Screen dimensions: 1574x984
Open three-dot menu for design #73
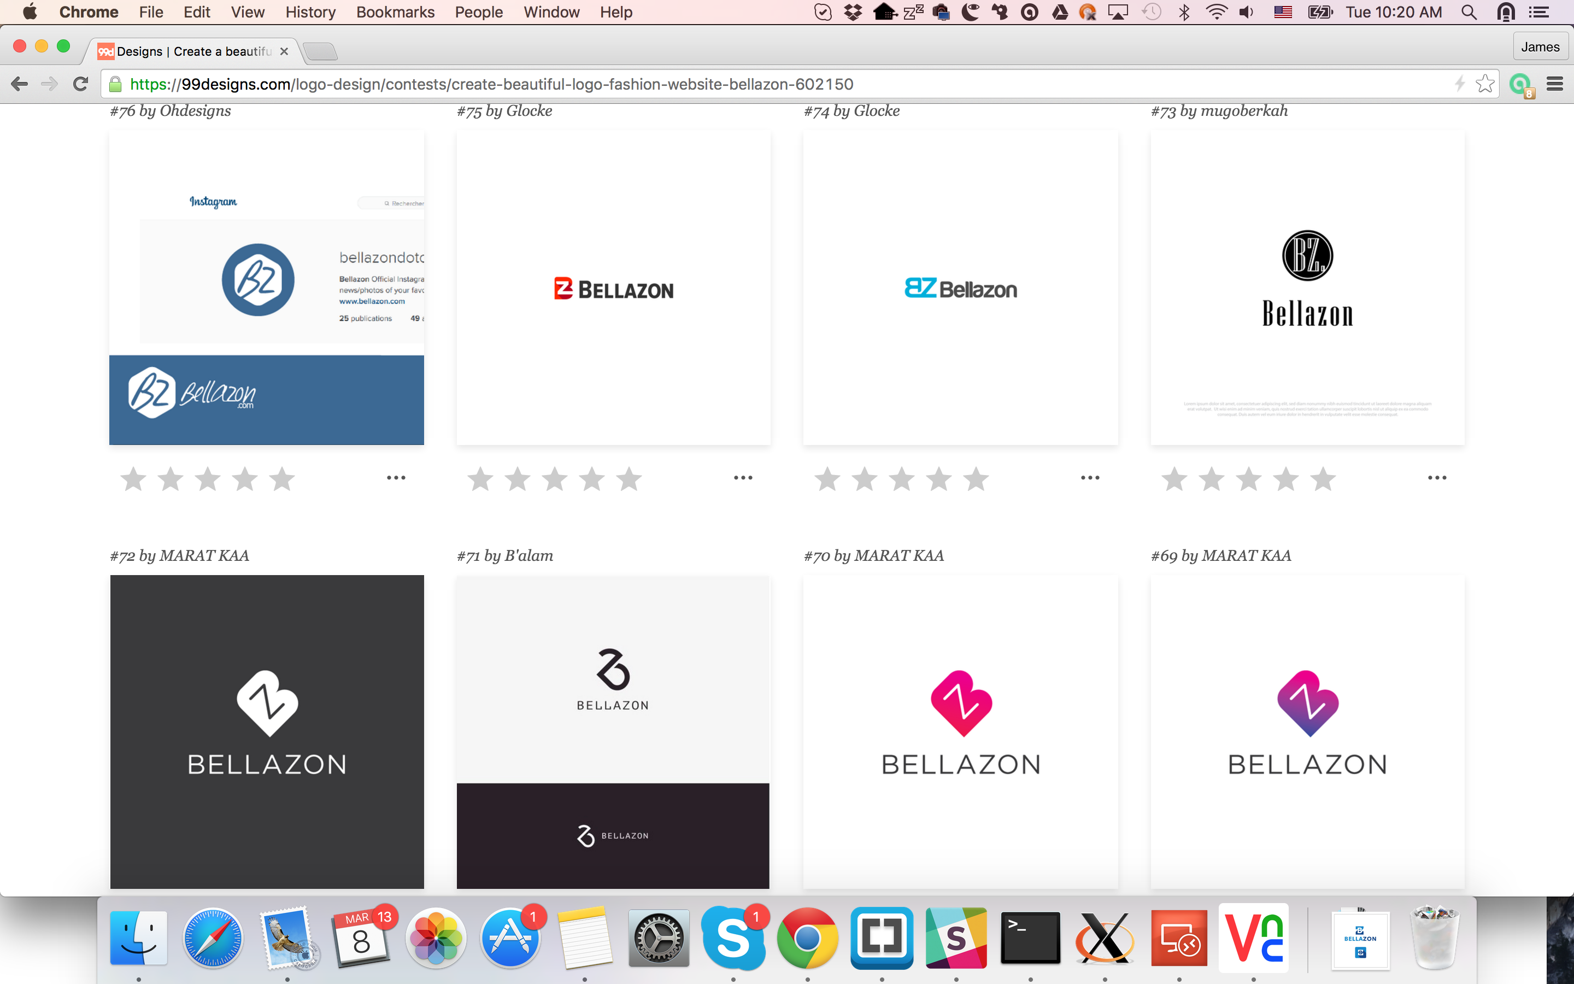coord(1437,478)
